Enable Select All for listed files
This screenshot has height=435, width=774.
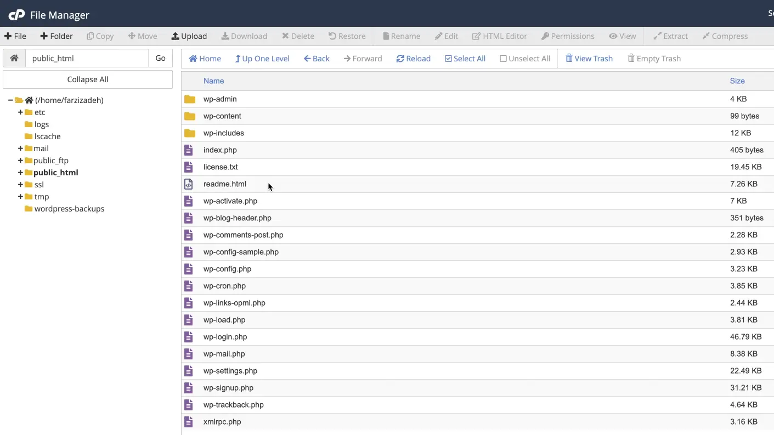pyautogui.click(x=449, y=58)
